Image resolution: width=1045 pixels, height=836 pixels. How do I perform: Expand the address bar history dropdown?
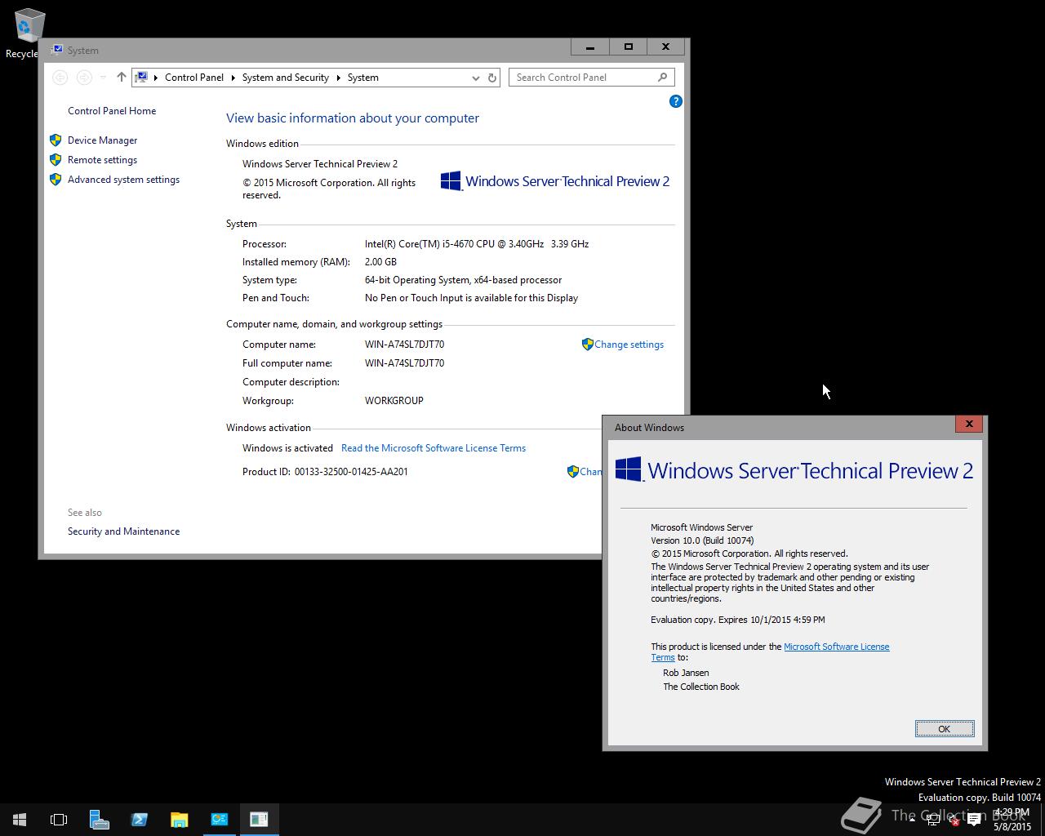(x=475, y=78)
